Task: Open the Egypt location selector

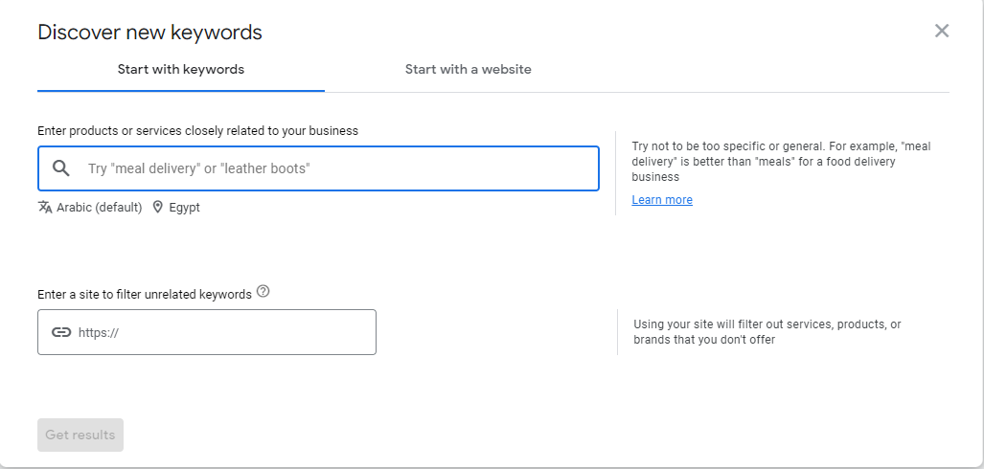Action: click(184, 207)
